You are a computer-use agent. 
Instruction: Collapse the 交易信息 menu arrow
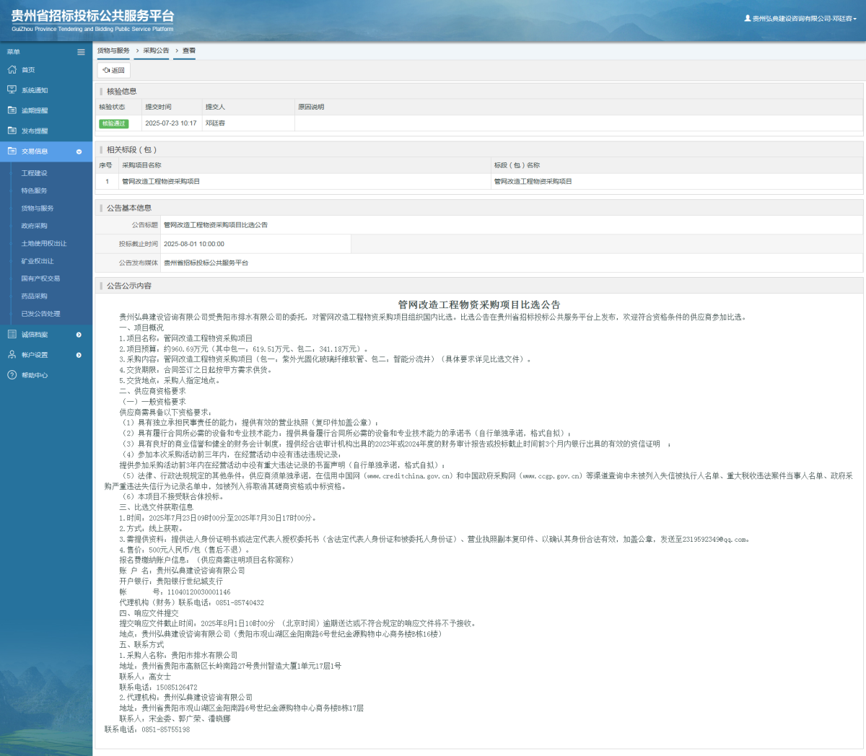tap(79, 151)
